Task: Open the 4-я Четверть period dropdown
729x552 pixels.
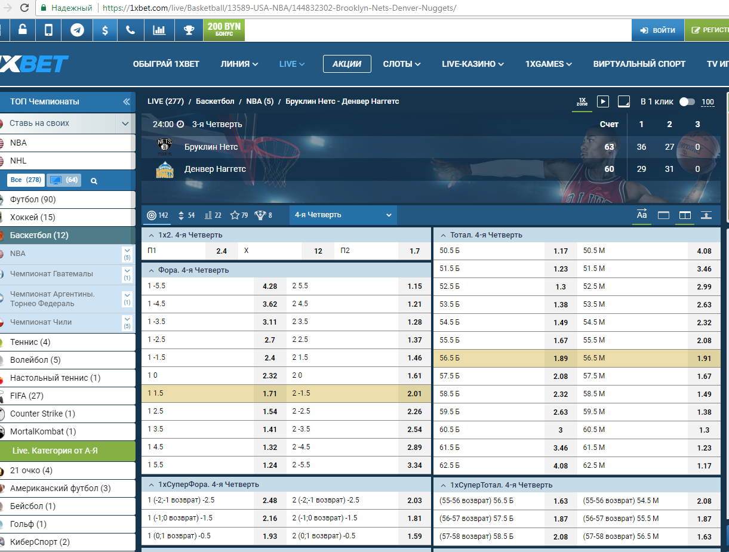Action: [343, 215]
